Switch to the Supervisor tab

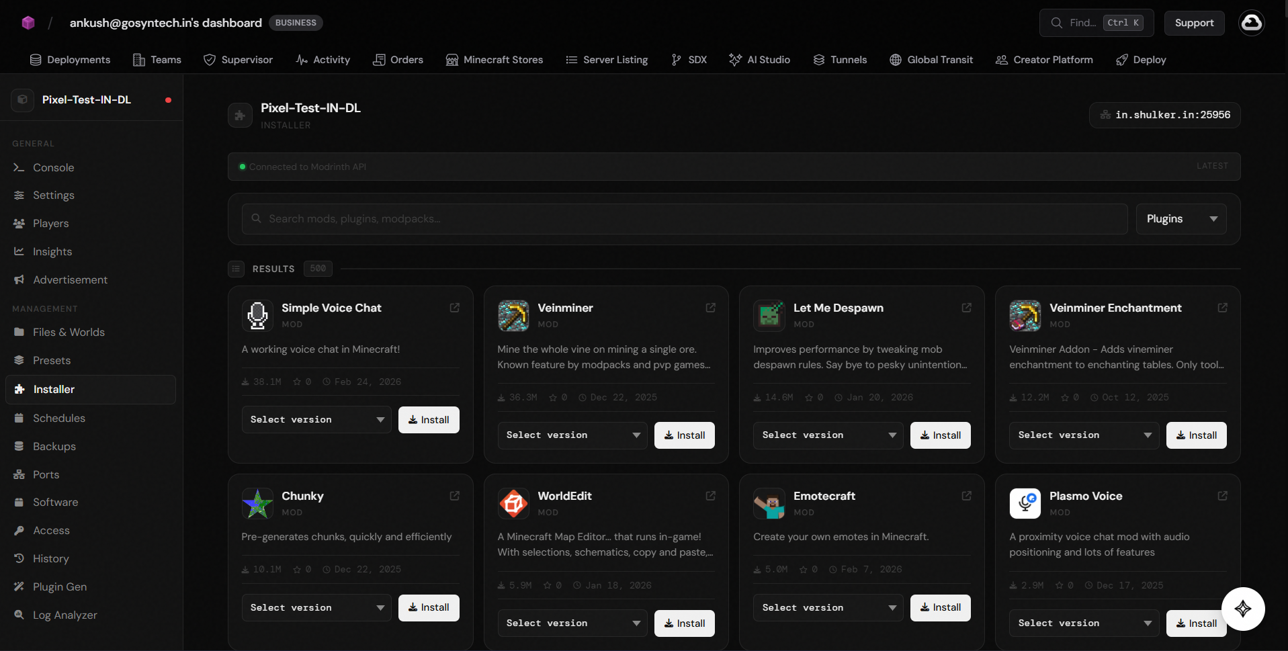point(239,60)
